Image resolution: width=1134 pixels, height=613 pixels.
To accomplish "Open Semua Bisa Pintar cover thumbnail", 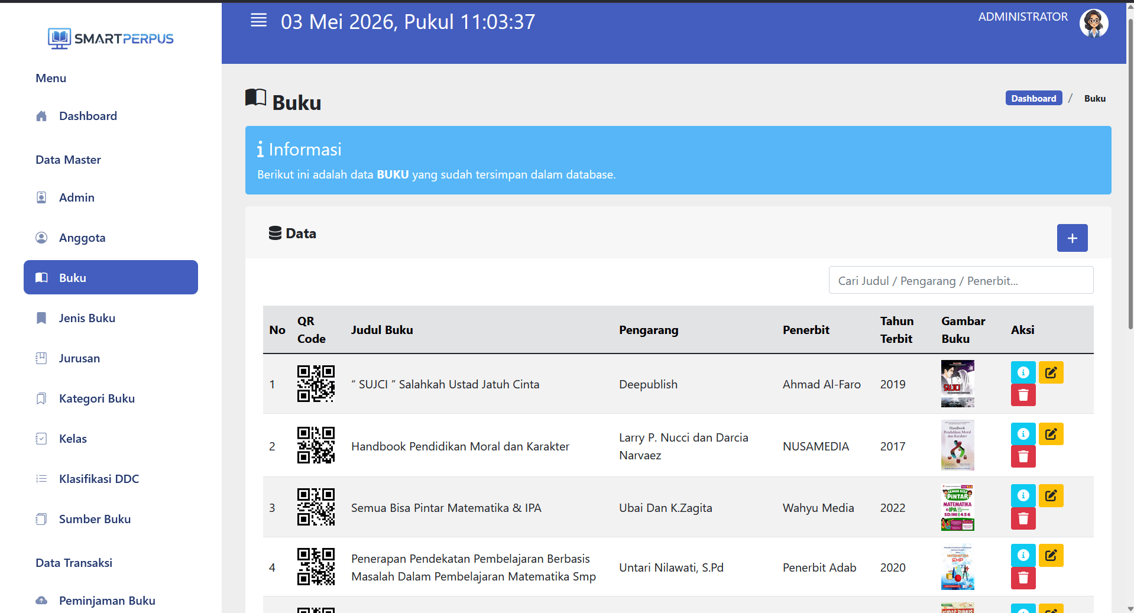I will (x=957, y=507).
